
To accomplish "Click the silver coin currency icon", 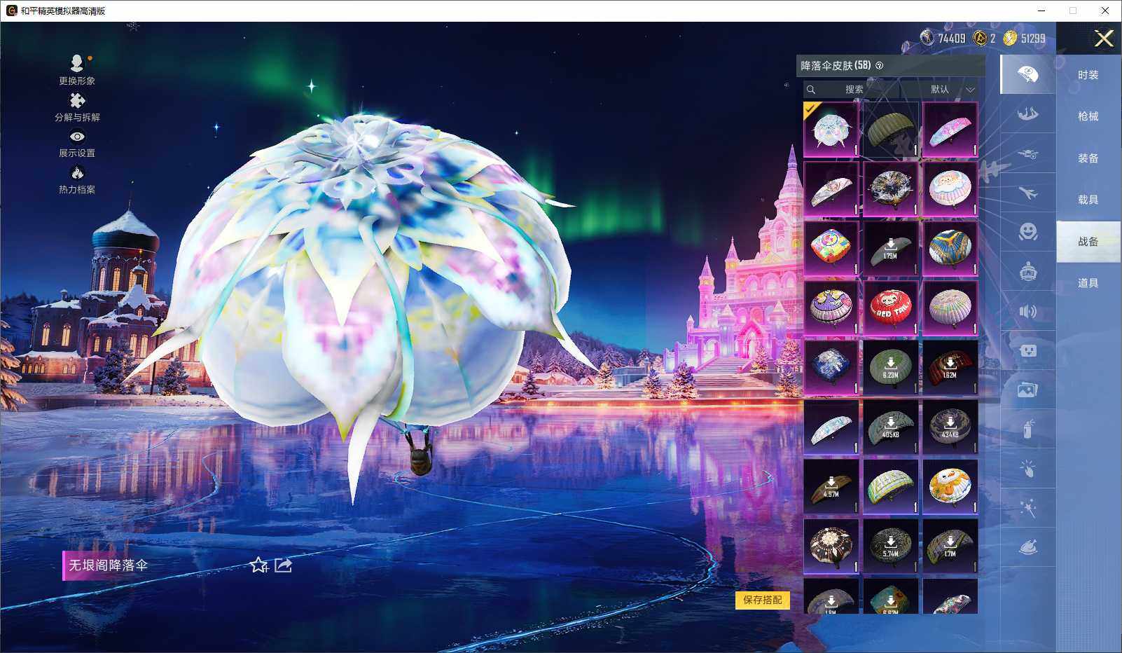I will click(x=927, y=38).
